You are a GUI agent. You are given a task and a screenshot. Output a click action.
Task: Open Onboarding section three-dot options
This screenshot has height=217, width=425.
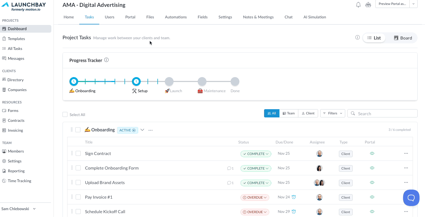click(x=151, y=130)
